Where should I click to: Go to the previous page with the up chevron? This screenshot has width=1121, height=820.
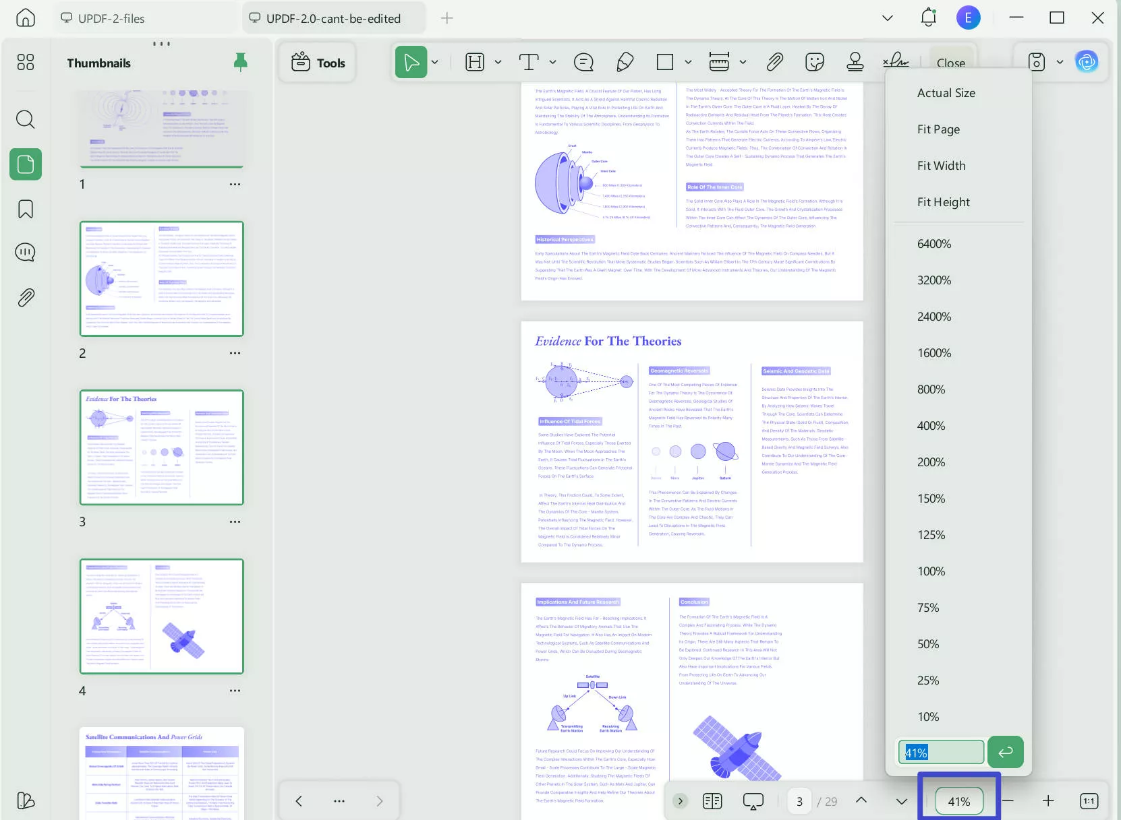coord(861,800)
